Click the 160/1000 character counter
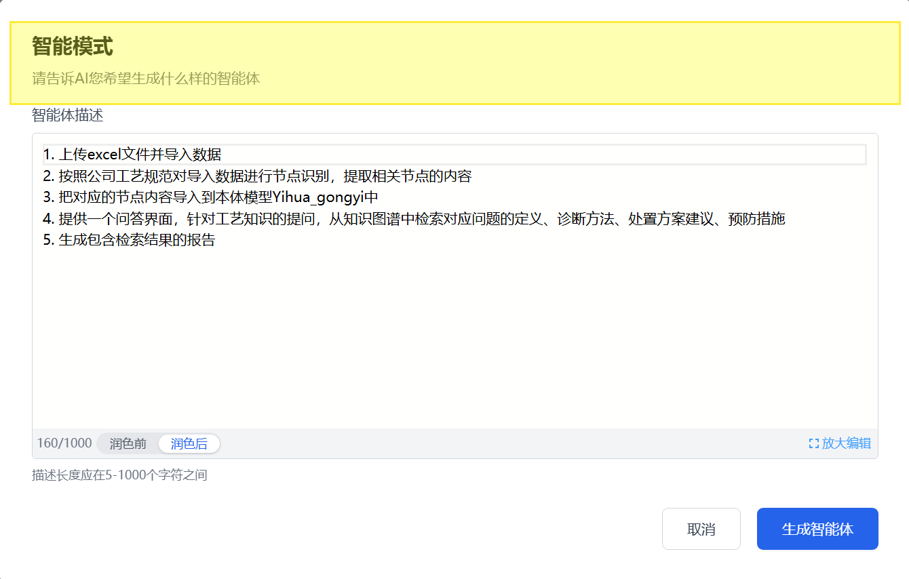The width and height of the screenshot is (909, 579). (x=64, y=443)
